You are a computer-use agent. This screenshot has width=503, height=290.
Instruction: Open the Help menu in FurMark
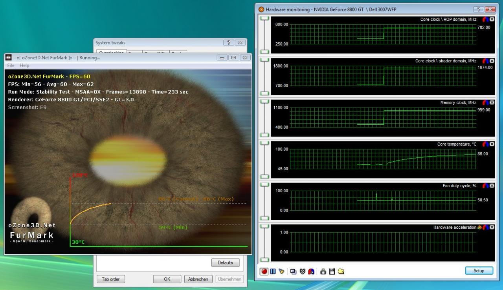(x=24, y=66)
